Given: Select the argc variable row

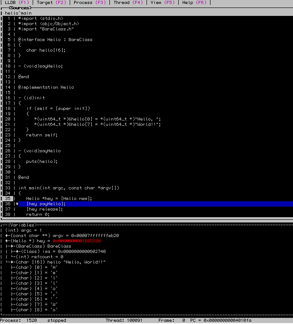Looking at the screenshot, I should pos(24,230).
